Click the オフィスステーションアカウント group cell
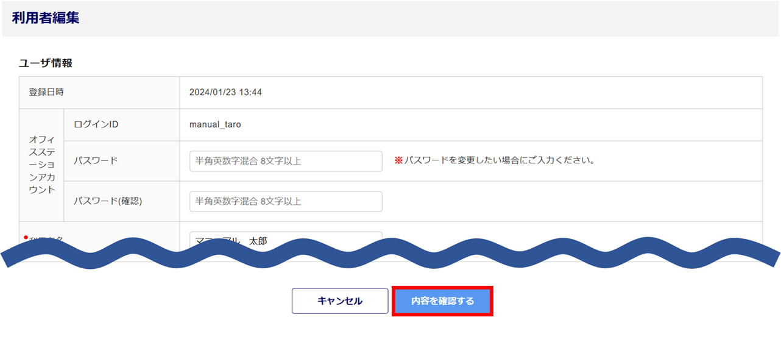Image resolution: width=781 pixels, height=339 pixels. [x=41, y=165]
